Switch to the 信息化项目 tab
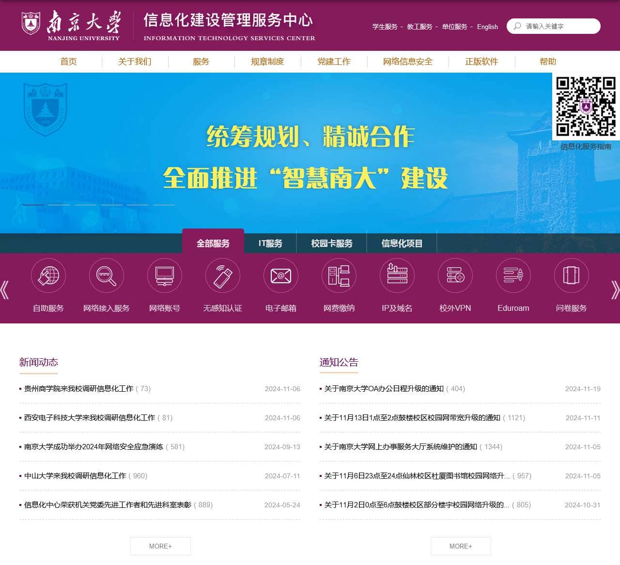The width and height of the screenshot is (620, 565). [402, 243]
